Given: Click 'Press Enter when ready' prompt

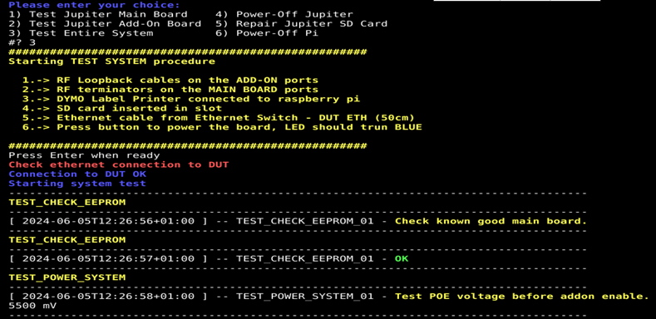Looking at the screenshot, I should pos(84,155).
